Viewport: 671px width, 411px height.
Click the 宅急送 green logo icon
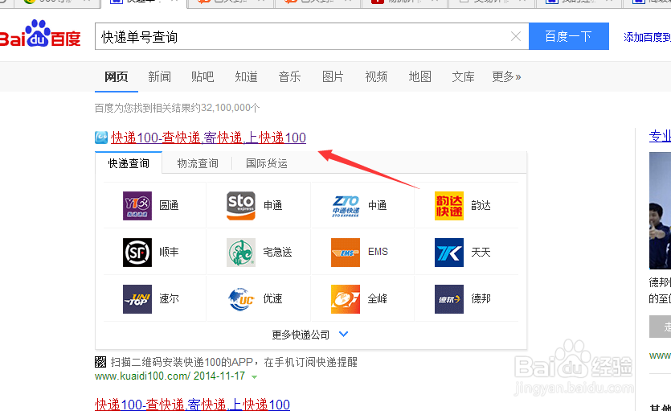click(240, 253)
